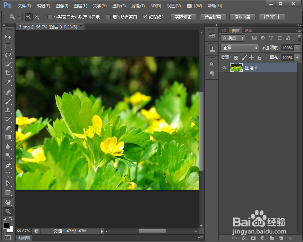The width and height of the screenshot is (303, 242).
Task: Open the 不透明度 opacity dropdown
Action: click(x=297, y=47)
